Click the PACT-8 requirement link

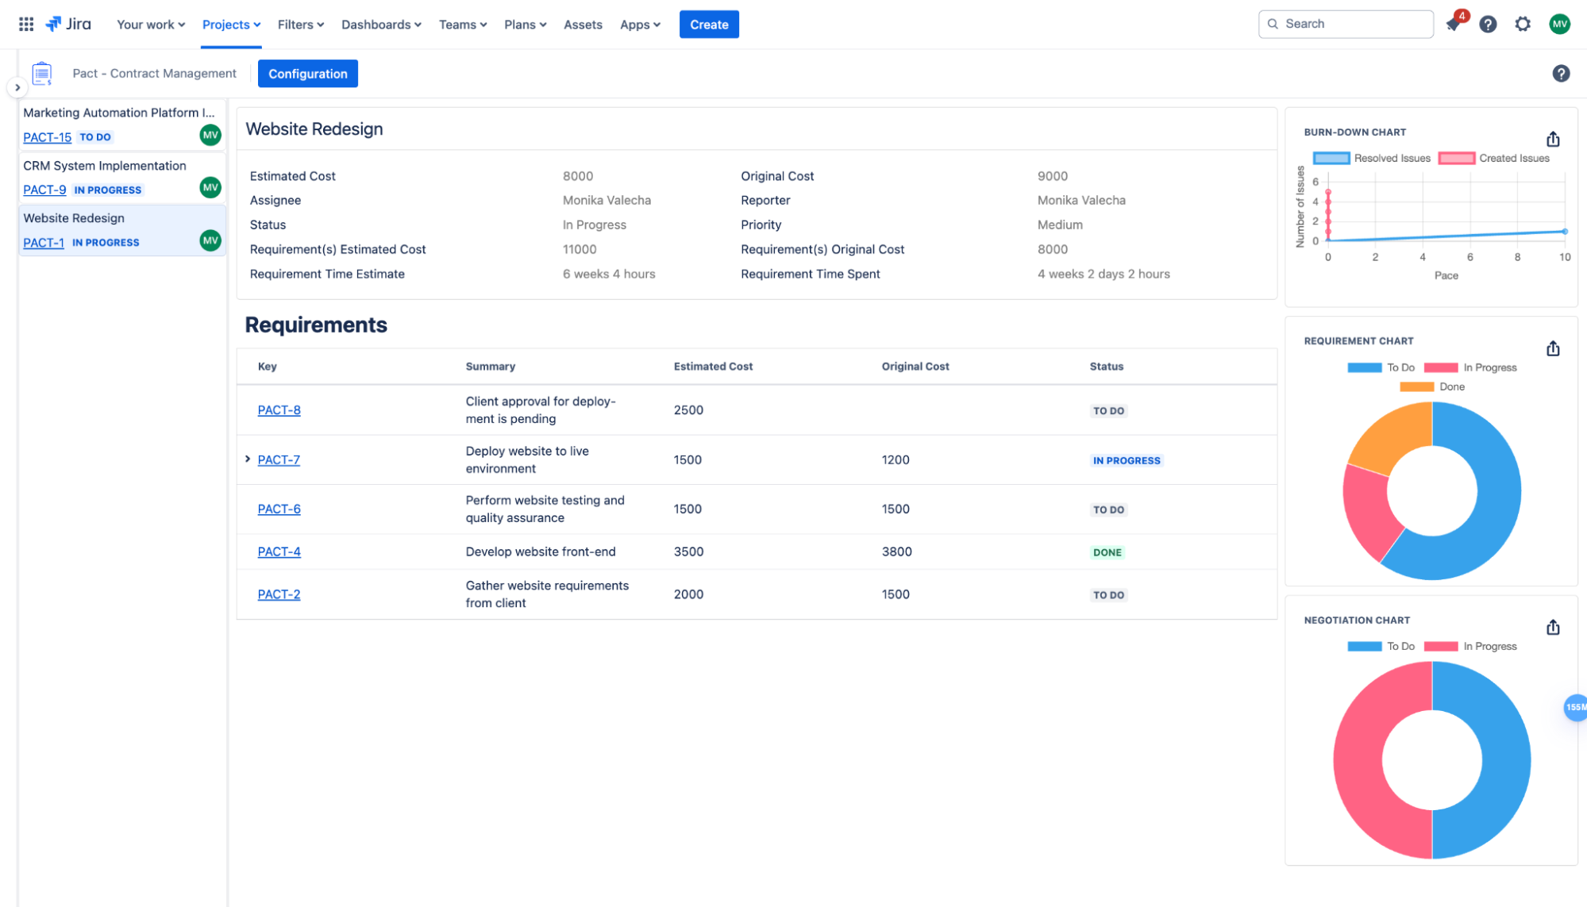click(278, 409)
